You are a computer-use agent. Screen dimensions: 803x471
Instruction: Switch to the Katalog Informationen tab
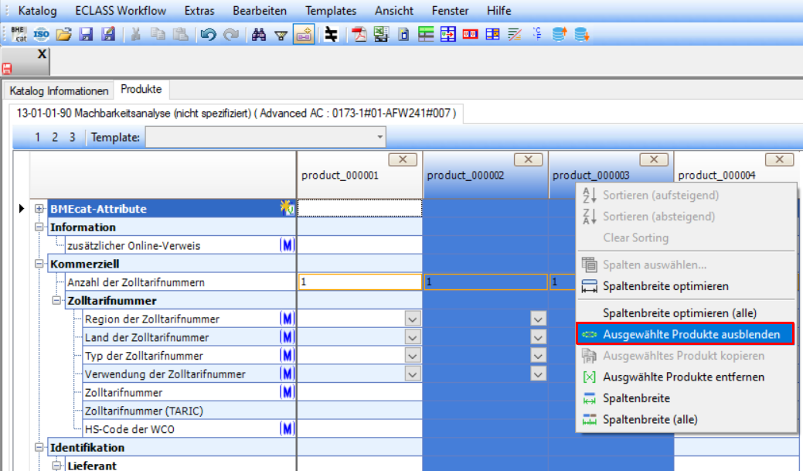(60, 90)
